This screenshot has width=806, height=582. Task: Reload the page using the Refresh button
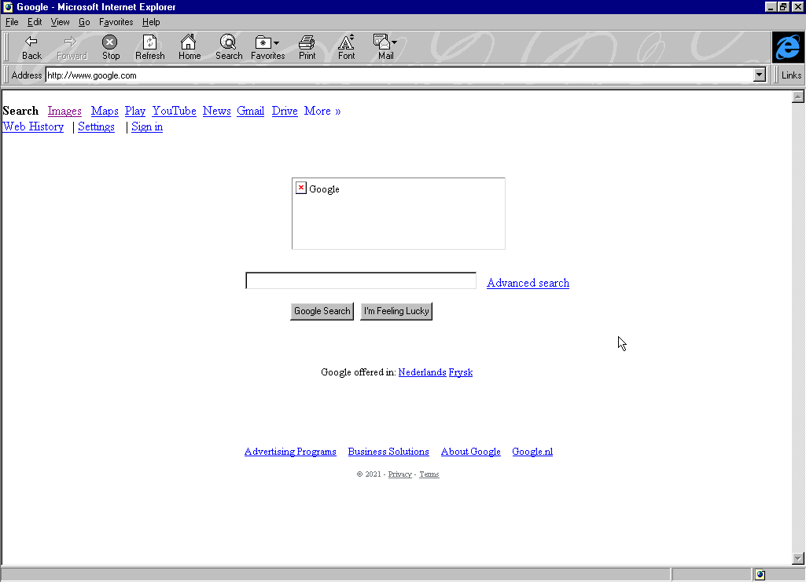coord(149,47)
